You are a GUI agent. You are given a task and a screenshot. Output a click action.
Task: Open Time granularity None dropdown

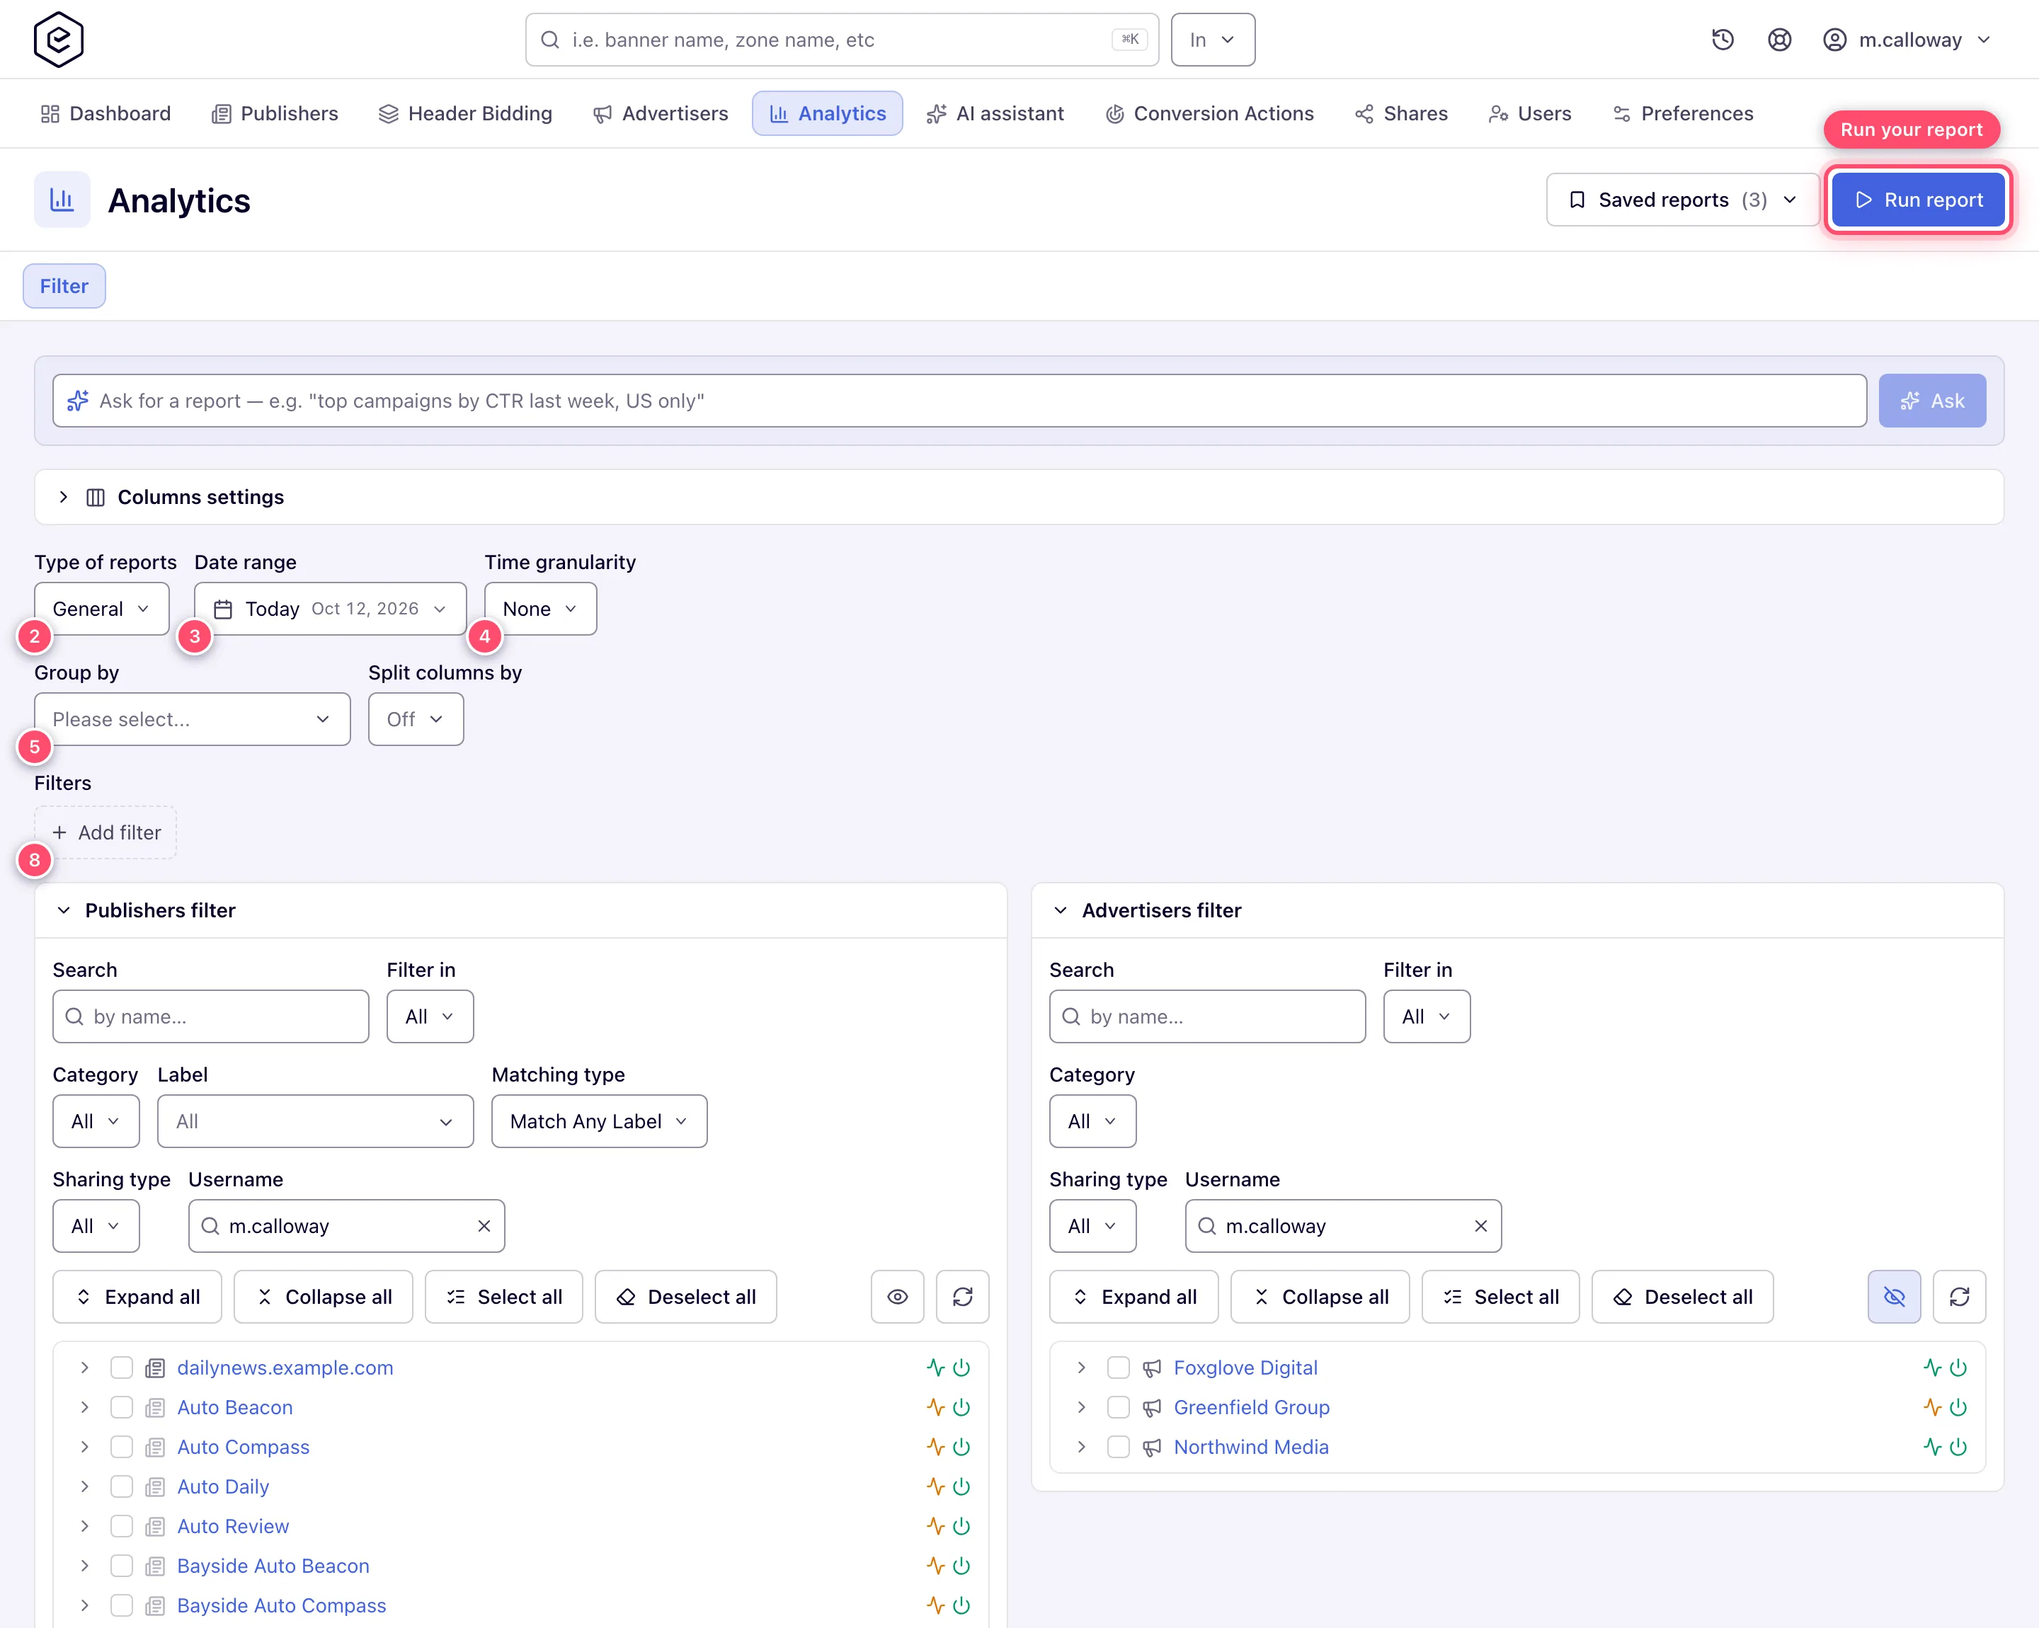[541, 609]
